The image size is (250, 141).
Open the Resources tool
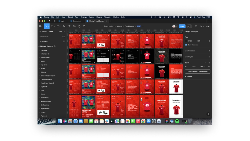click(74, 26)
